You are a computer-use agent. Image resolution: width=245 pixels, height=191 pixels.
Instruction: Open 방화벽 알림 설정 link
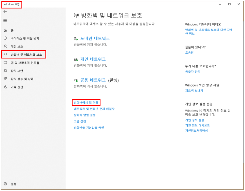pos(84,115)
